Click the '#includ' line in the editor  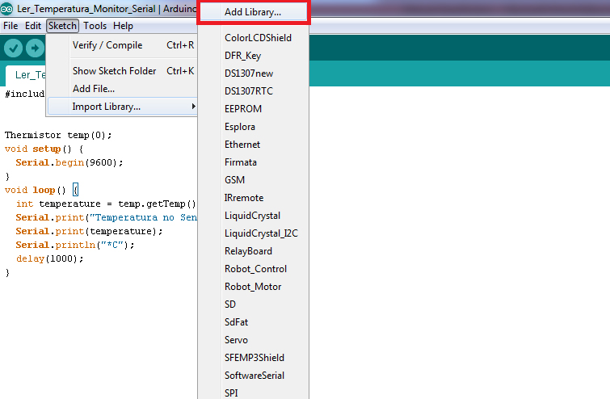(x=24, y=94)
